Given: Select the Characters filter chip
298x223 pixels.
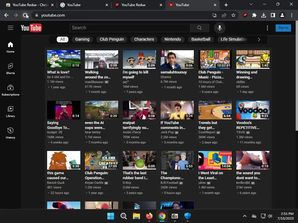Looking at the screenshot, I should tap(144, 39).
